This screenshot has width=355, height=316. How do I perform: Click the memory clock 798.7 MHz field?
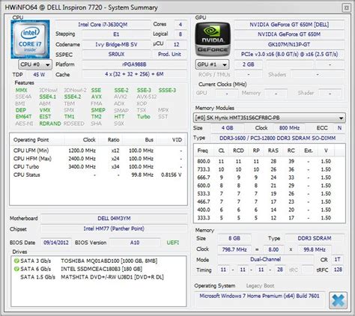[234, 249]
